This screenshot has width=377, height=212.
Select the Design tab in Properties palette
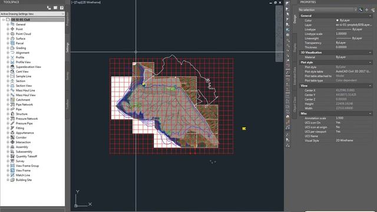point(295,19)
